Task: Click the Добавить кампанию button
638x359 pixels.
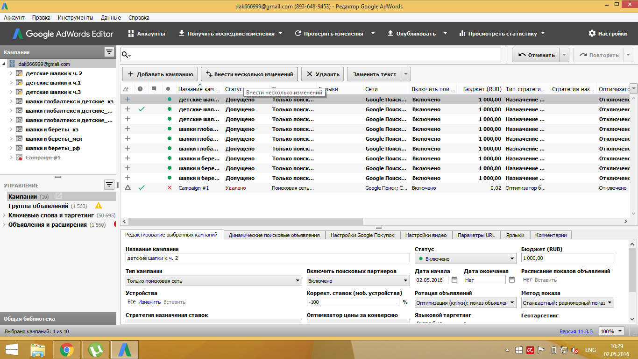Action: click(160, 74)
